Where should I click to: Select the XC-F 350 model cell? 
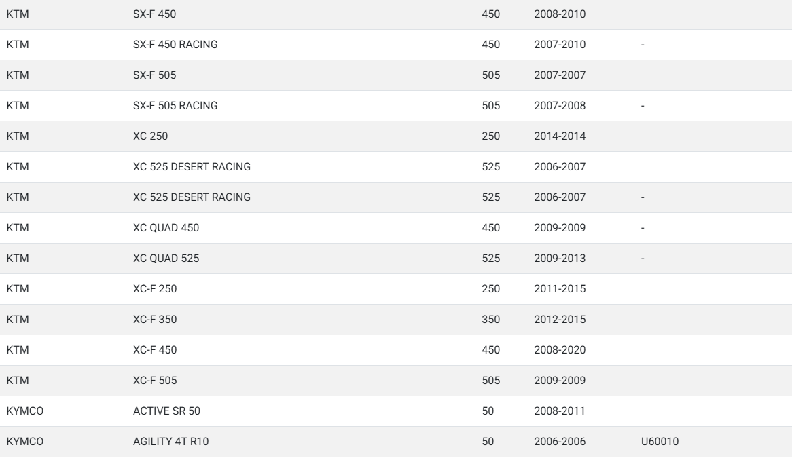(x=155, y=320)
